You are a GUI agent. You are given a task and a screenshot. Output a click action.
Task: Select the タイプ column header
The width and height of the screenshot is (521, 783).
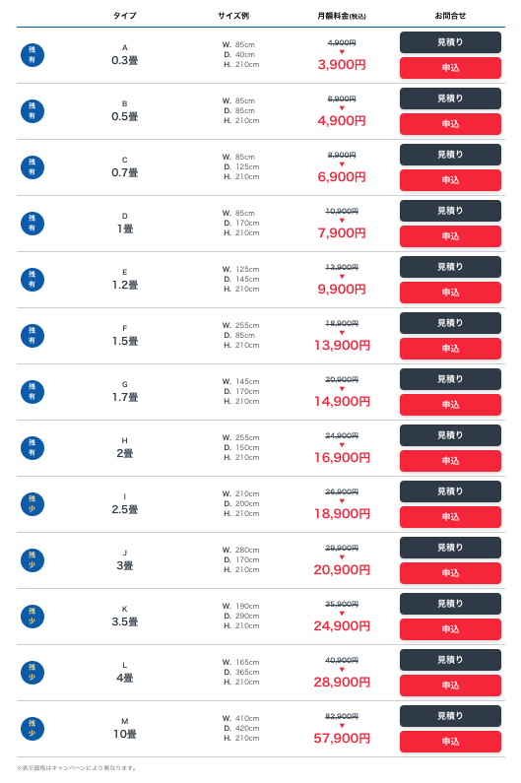pos(124,16)
